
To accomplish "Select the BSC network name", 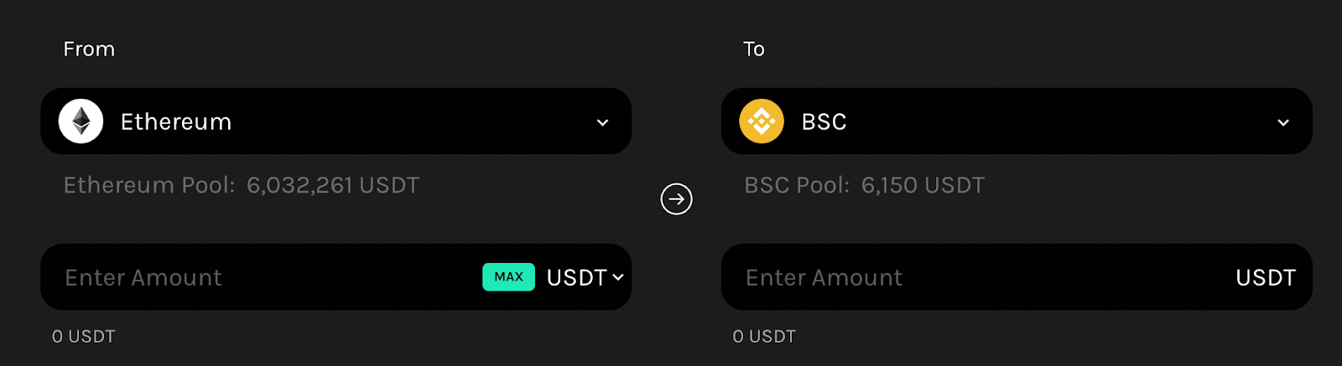I will click(x=824, y=121).
